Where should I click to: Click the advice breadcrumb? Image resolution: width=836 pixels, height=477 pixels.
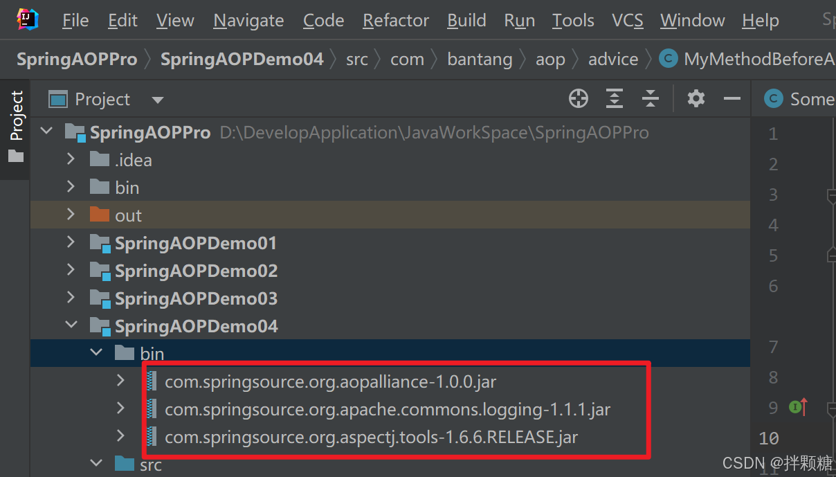point(613,60)
